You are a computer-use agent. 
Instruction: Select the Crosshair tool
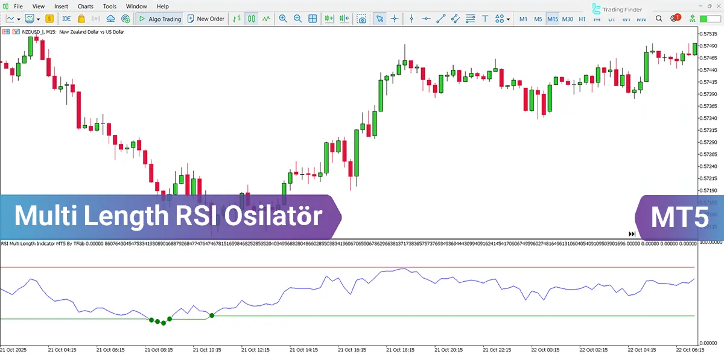pyautogui.click(x=394, y=19)
